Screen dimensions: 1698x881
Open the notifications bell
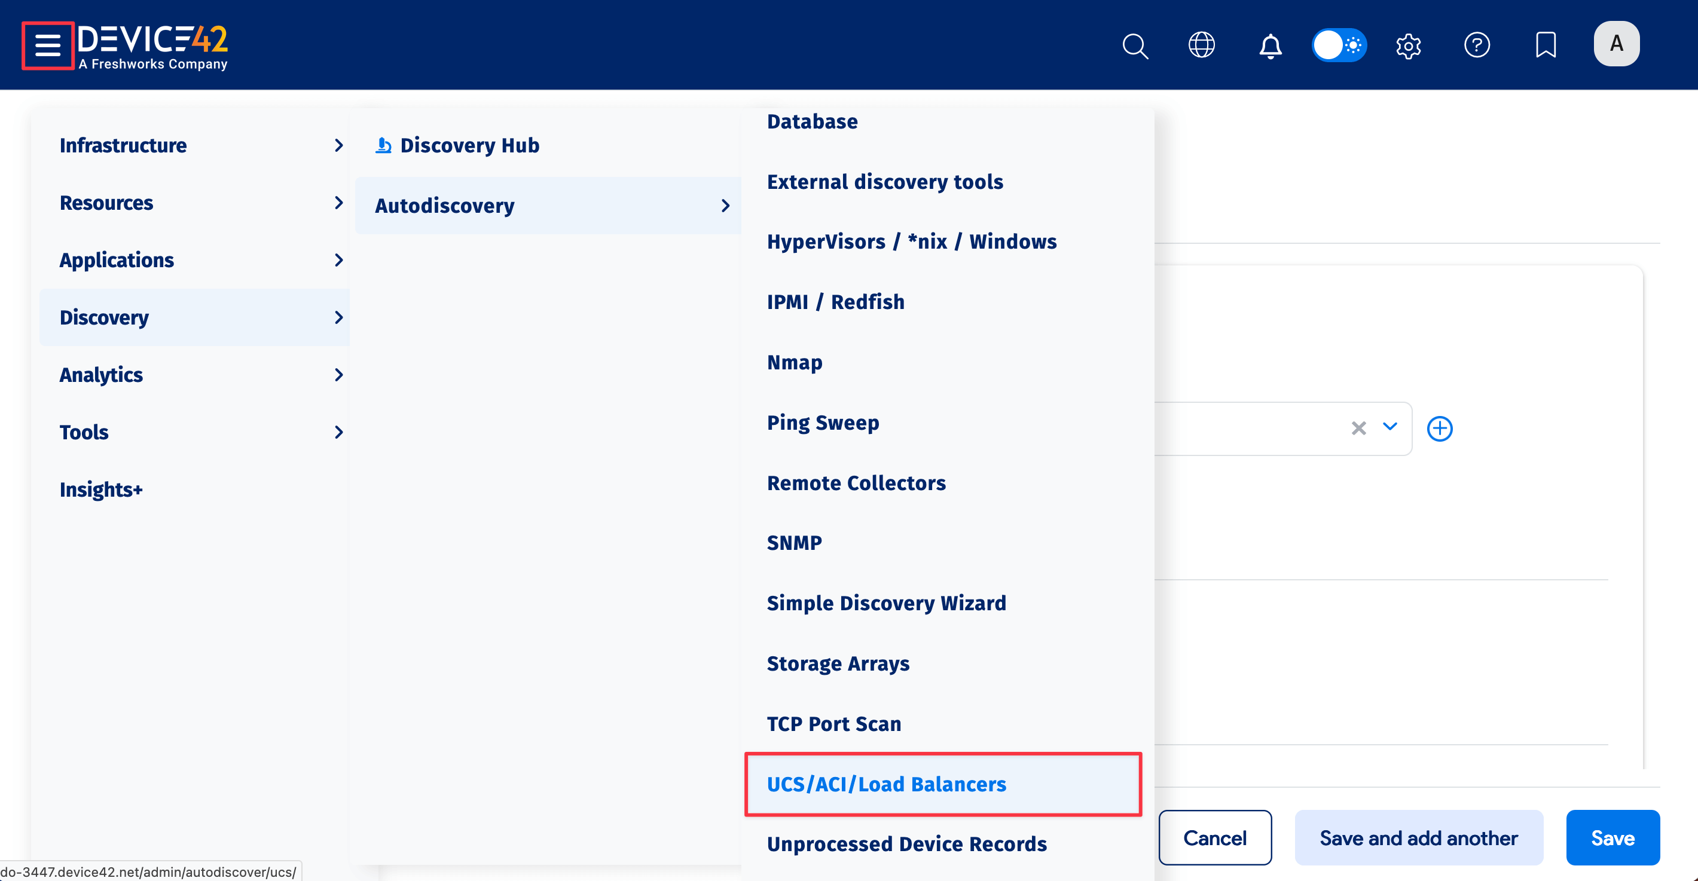pyautogui.click(x=1269, y=45)
